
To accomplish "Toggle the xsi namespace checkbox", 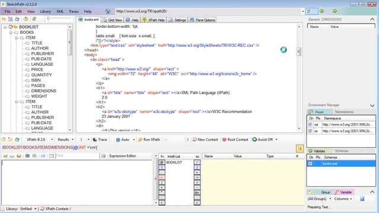I will click(x=310, y=125).
